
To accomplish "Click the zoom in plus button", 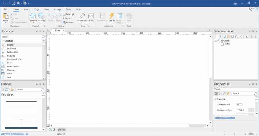I will 245,134.
